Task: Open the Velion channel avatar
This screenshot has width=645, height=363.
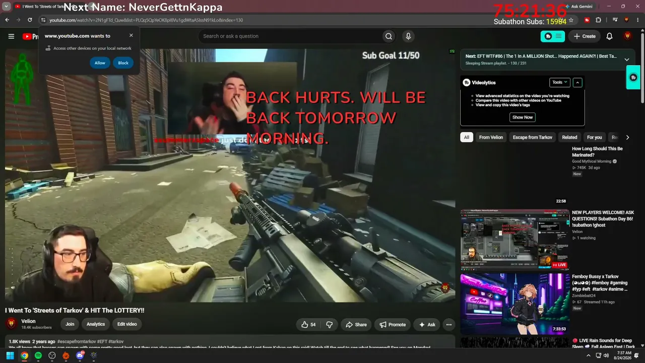Action: point(11,324)
